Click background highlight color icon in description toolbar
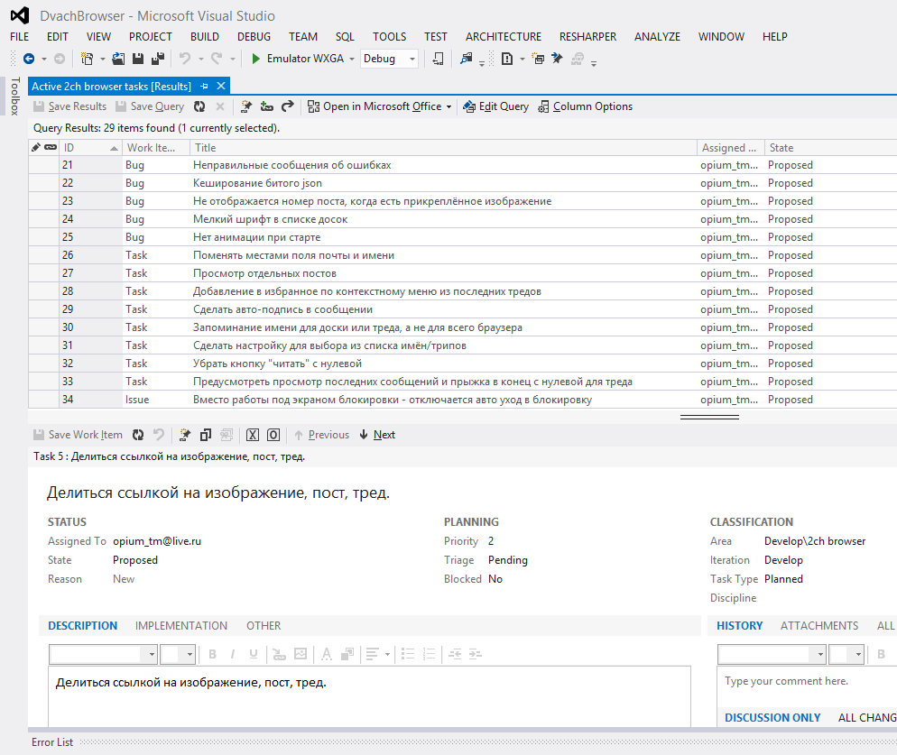The image size is (897, 755). click(347, 654)
